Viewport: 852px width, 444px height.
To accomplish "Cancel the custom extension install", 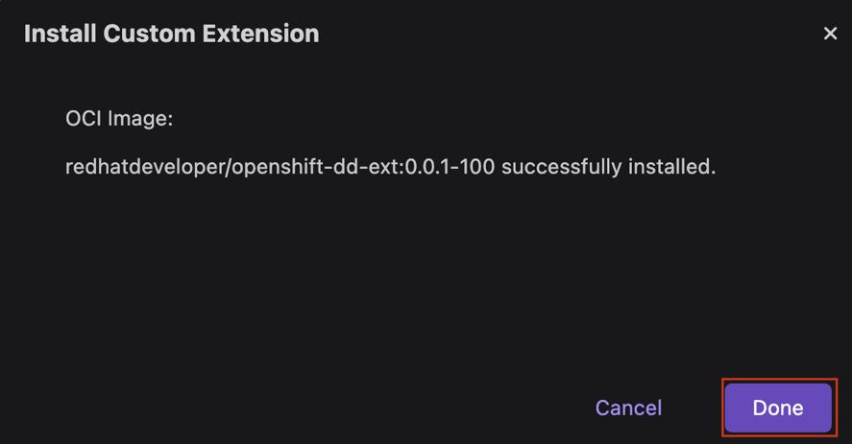I will (x=628, y=408).
